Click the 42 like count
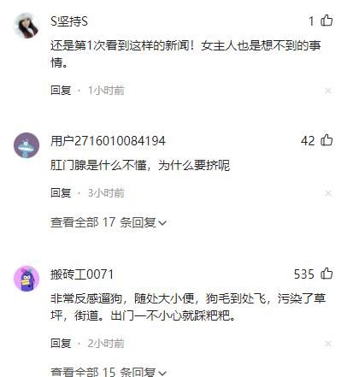The width and height of the screenshot is (353, 377). coord(308,141)
